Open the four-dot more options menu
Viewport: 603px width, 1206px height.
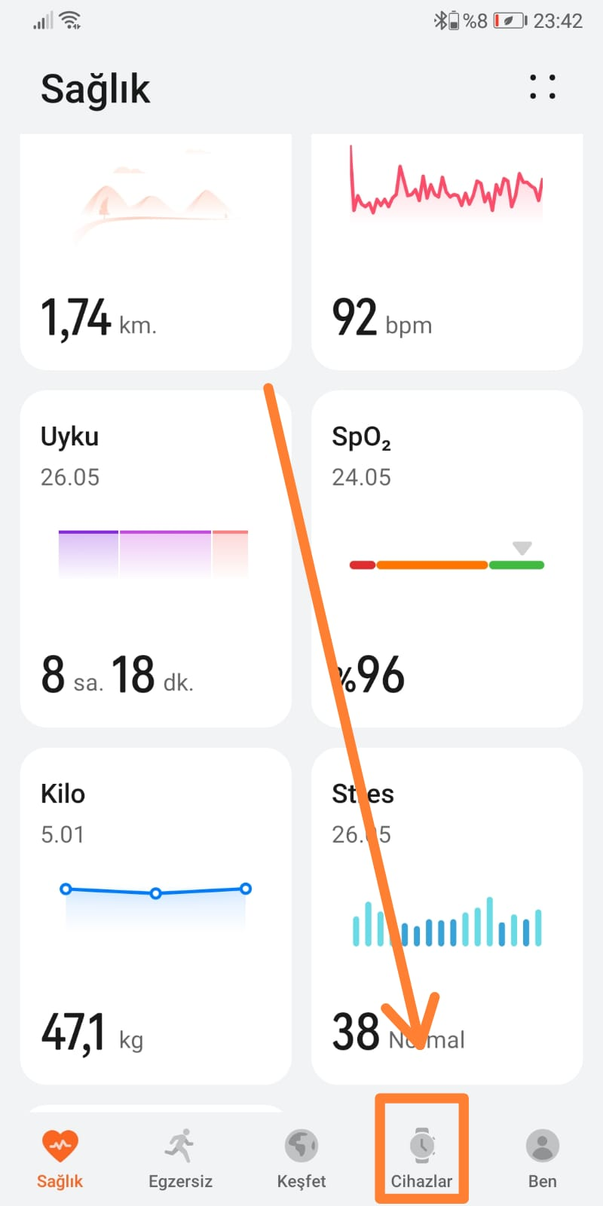click(543, 87)
